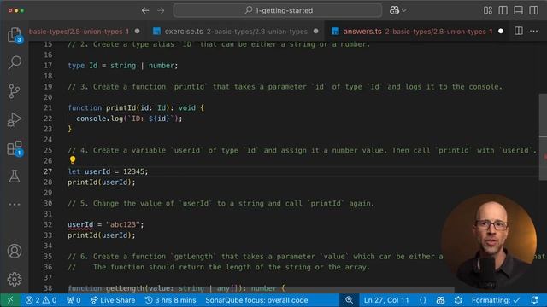This screenshot has height=307, width=547.
Task: Open editor More Actions ellipsis menu
Action: click(533, 31)
